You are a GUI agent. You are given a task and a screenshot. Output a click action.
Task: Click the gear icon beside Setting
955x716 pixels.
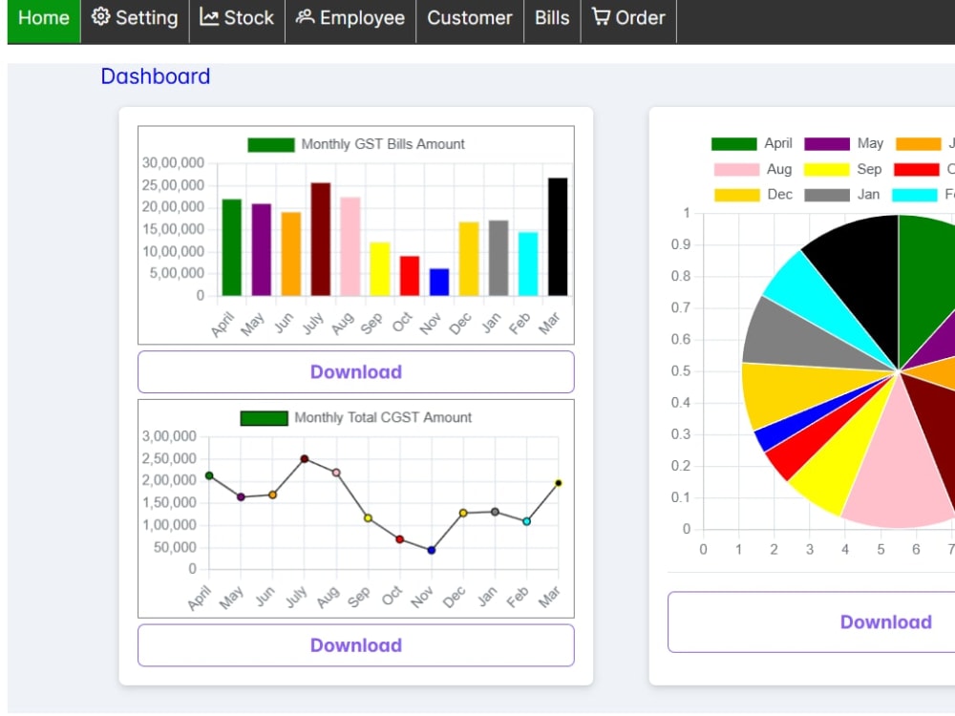point(100,17)
